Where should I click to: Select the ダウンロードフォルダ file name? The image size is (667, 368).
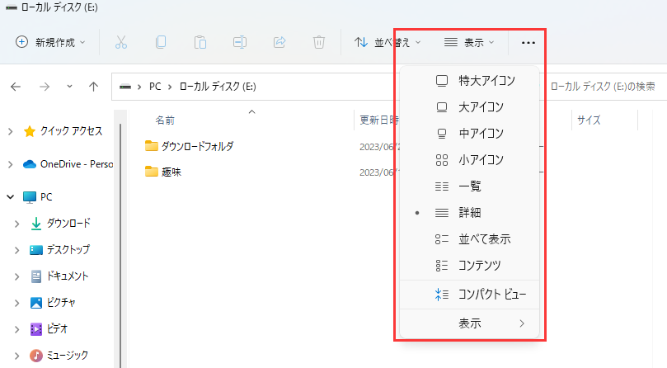[198, 146]
